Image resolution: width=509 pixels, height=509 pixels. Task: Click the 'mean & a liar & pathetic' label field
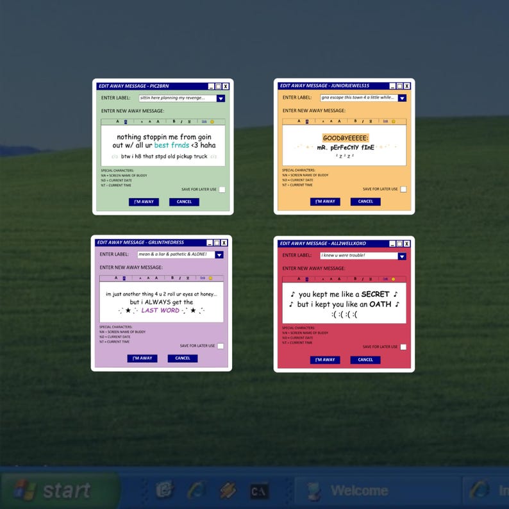(176, 254)
